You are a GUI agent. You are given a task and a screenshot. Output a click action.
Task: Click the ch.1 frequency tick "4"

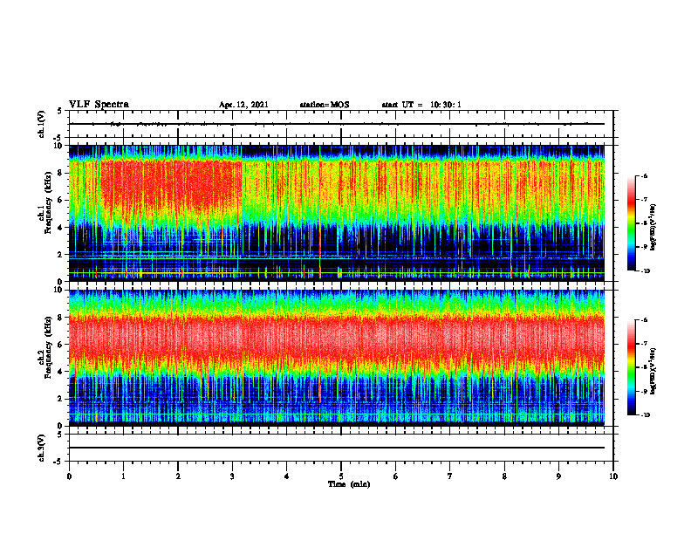click(x=61, y=228)
